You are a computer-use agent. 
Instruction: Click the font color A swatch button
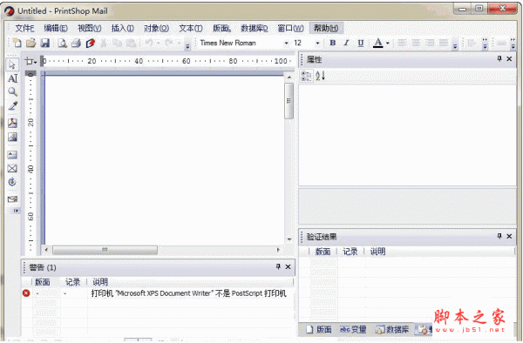[378, 43]
